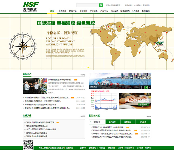Click the HSF marker on world map
The height and width of the screenshot is (150, 174).
point(159,43)
